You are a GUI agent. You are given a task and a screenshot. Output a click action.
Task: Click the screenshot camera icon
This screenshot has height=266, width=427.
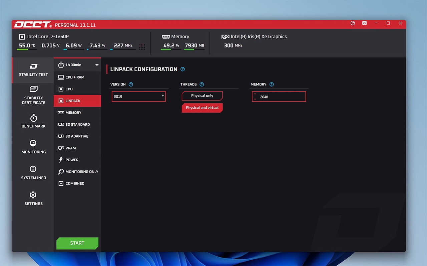click(x=364, y=23)
